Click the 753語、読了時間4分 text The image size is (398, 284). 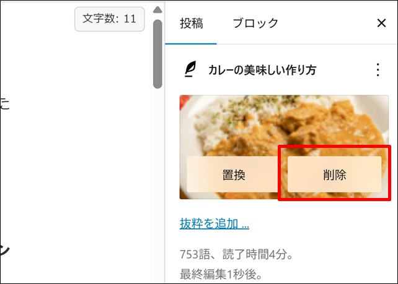click(236, 254)
